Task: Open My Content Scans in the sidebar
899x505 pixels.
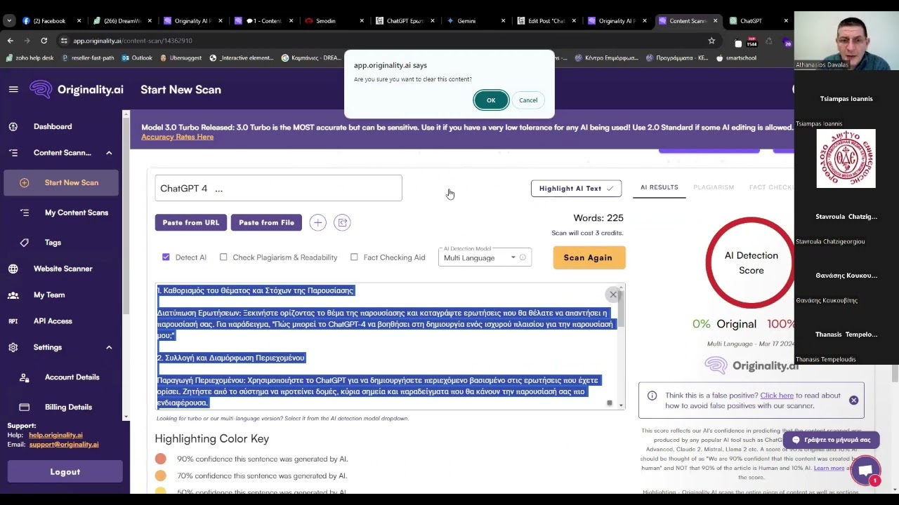Action: [x=62, y=213]
